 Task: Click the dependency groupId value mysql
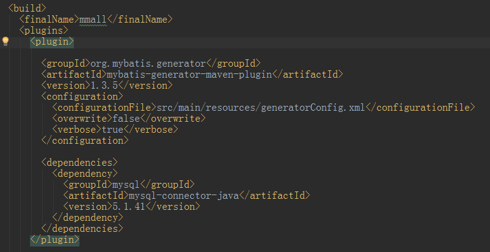[x=126, y=185]
